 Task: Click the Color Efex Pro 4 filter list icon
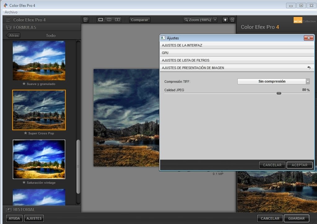pyautogui.click(x=8, y=20)
